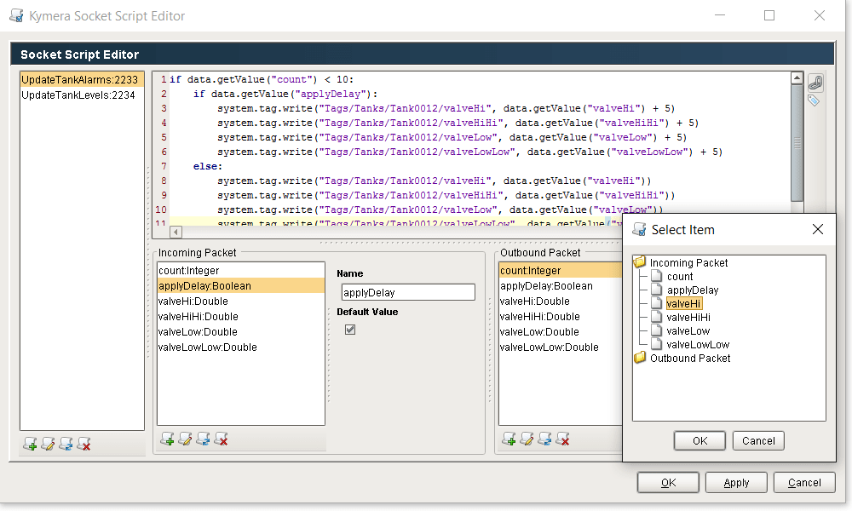Select count:Integer in the Incoming Packet list
This screenshot has height=511, width=852.
241,271
